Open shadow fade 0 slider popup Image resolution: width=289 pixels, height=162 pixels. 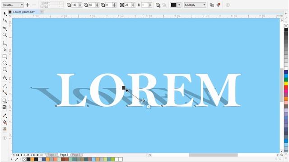pos(114,5)
